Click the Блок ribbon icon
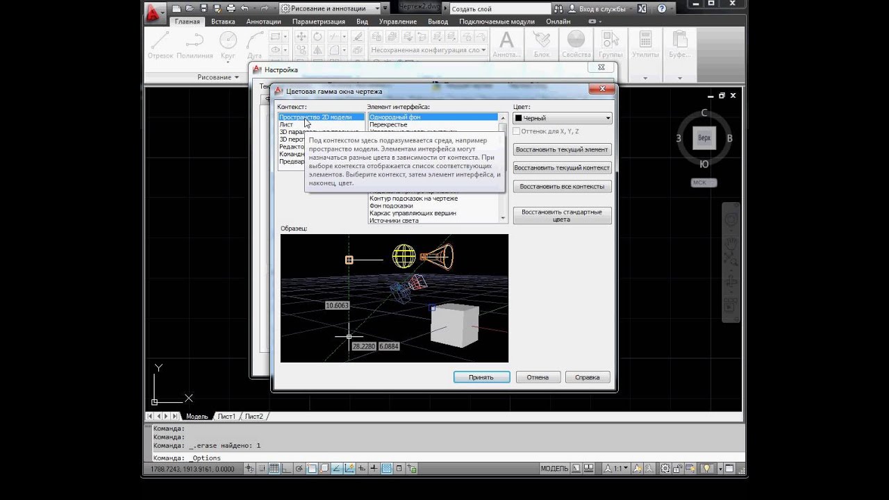This screenshot has width=889, height=500. pyautogui.click(x=541, y=44)
